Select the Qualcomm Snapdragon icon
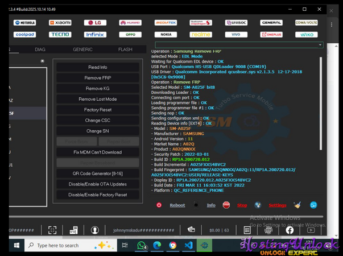343x256 pixels. (201, 23)
